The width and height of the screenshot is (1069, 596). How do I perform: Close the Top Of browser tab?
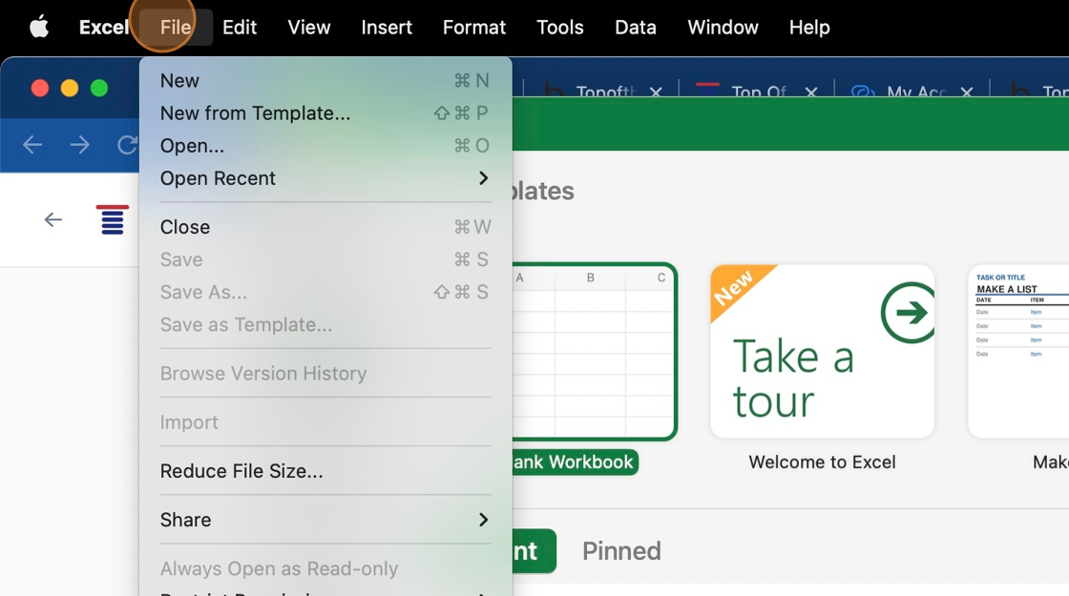point(811,92)
